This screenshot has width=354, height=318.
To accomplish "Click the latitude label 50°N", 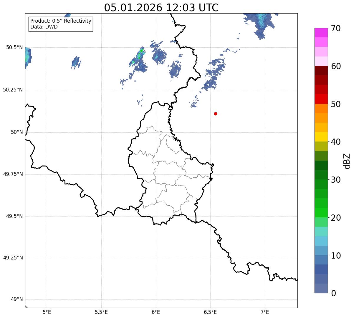I will click(x=17, y=132).
